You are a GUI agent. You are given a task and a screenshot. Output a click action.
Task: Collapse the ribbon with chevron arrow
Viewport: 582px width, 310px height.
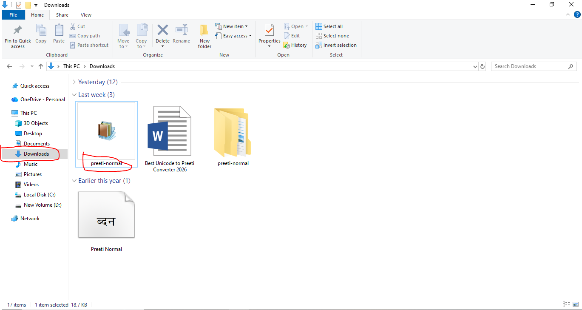pyautogui.click(x=568, y=15)
